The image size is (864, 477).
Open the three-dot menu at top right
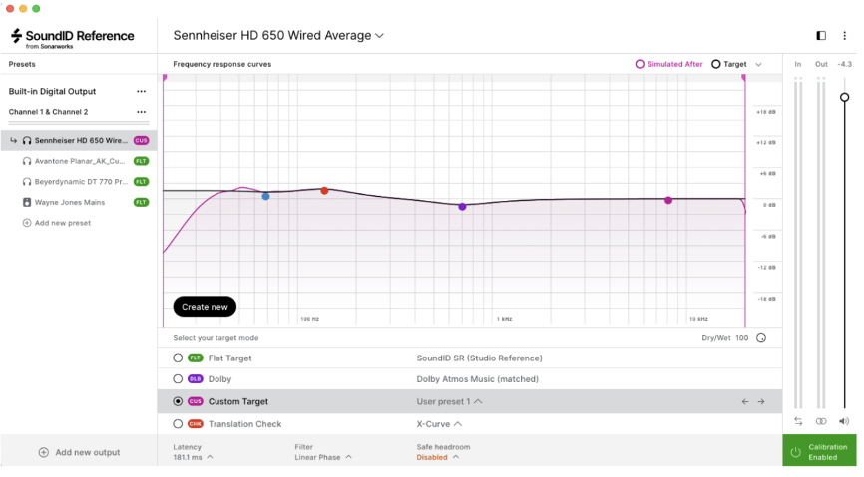(x=845, y=35)
